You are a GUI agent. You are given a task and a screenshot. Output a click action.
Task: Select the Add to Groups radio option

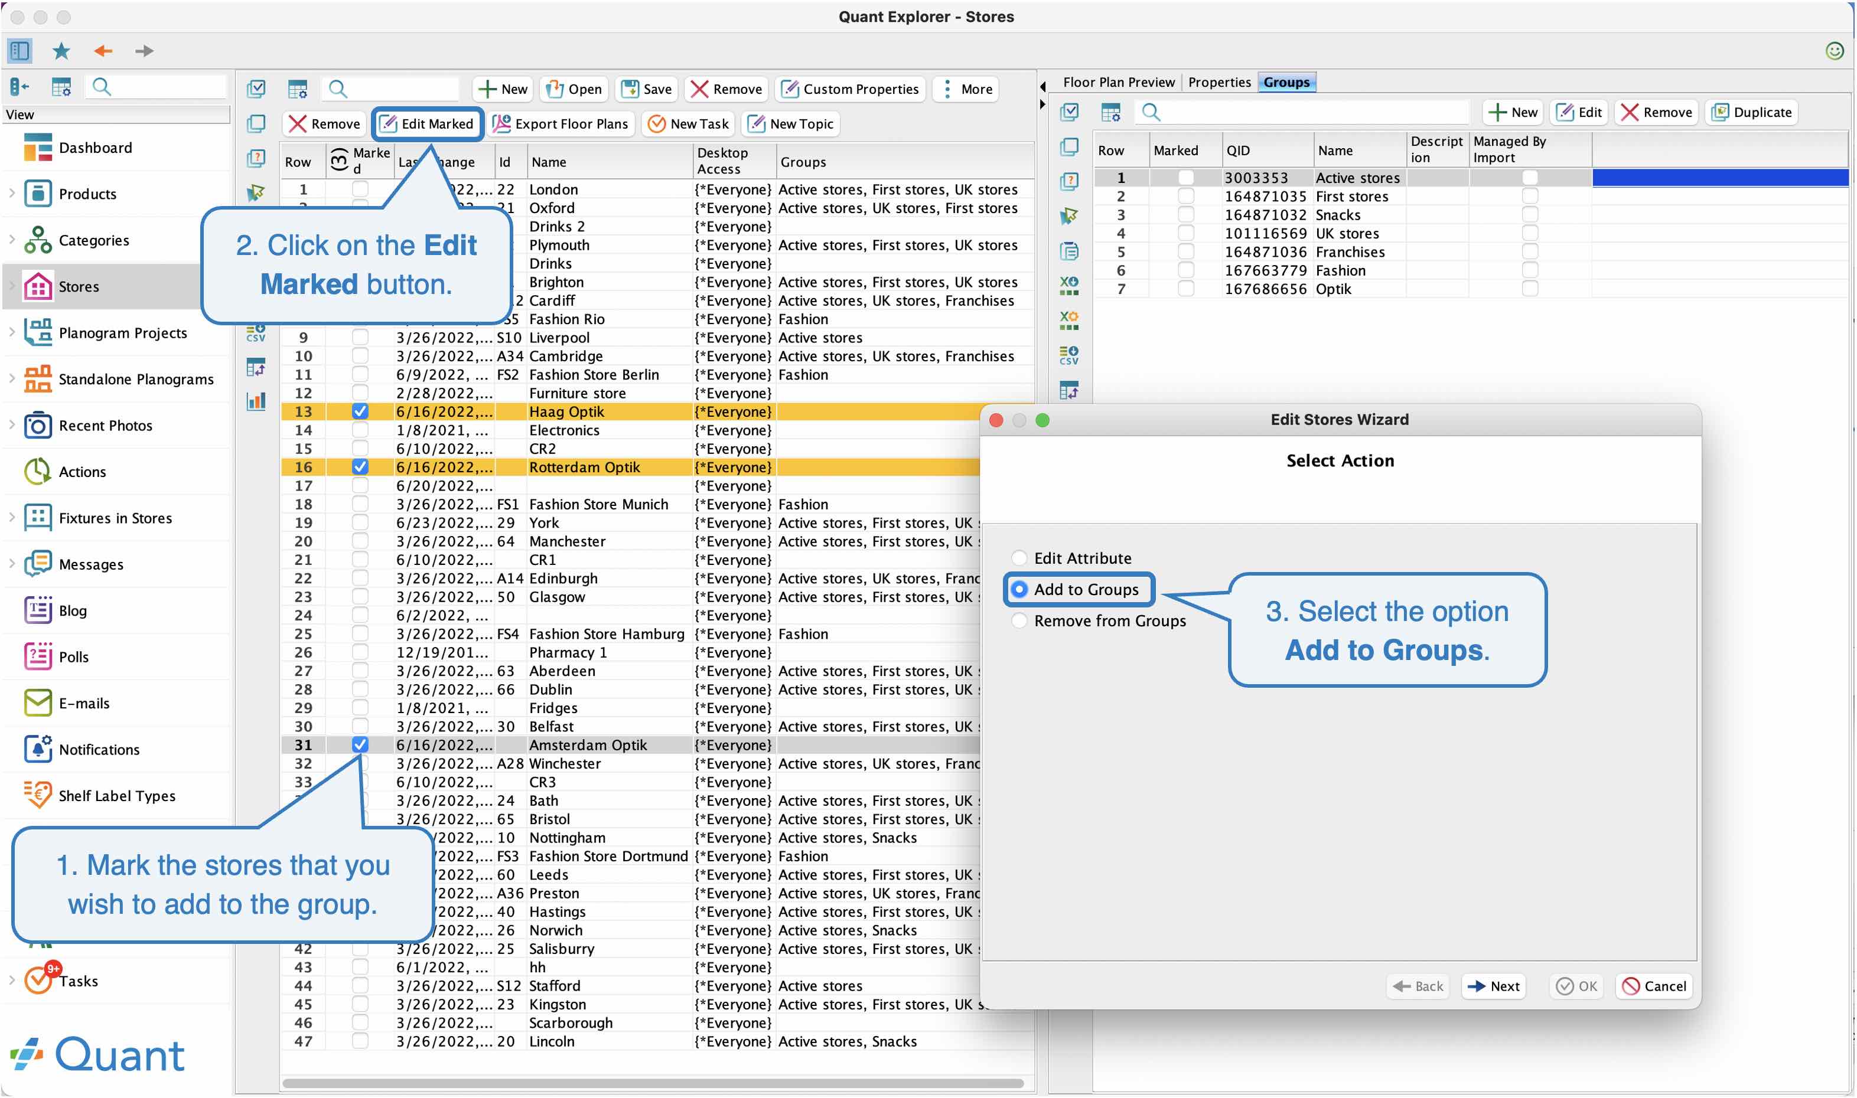click(x=1019, y=589)
